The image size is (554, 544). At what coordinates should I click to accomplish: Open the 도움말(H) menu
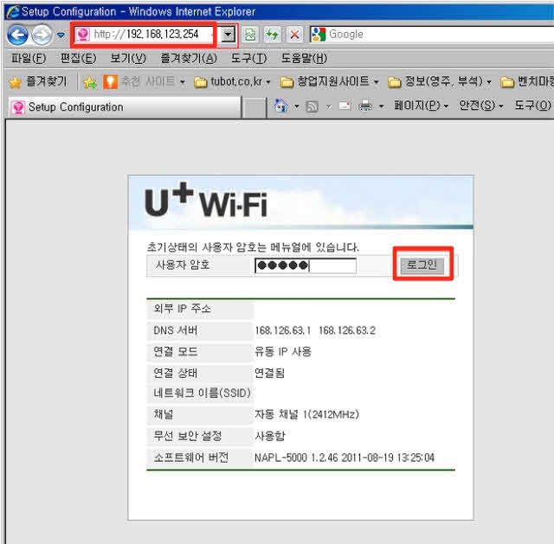(x=304, y=58)
